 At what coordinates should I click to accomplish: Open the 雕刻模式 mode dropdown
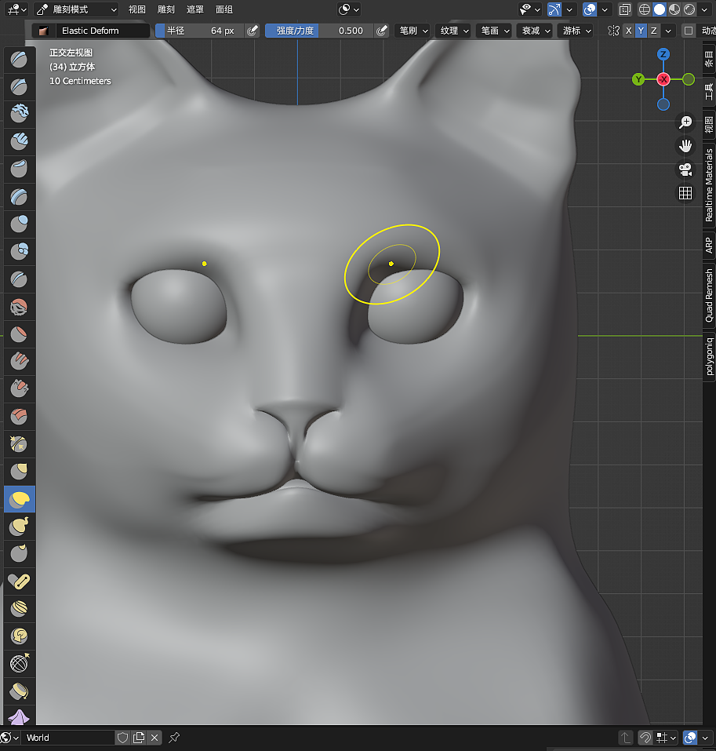click(x=75, y=9)
